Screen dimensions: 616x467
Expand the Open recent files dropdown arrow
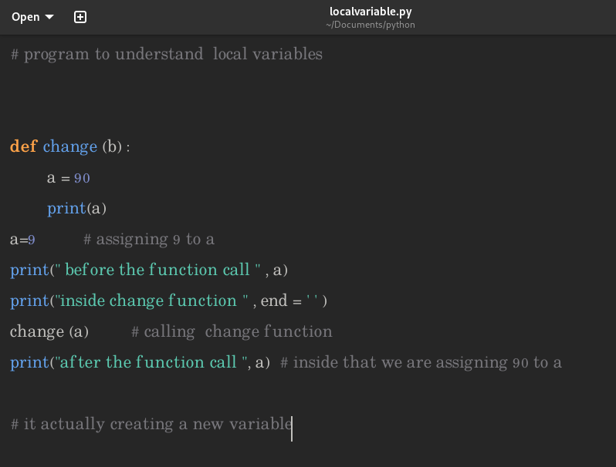pos(49,17)
